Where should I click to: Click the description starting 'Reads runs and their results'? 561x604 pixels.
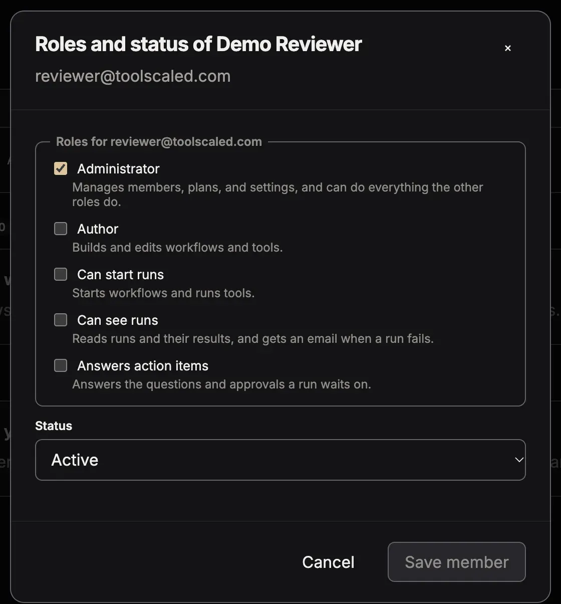click(x=253, y=339)
